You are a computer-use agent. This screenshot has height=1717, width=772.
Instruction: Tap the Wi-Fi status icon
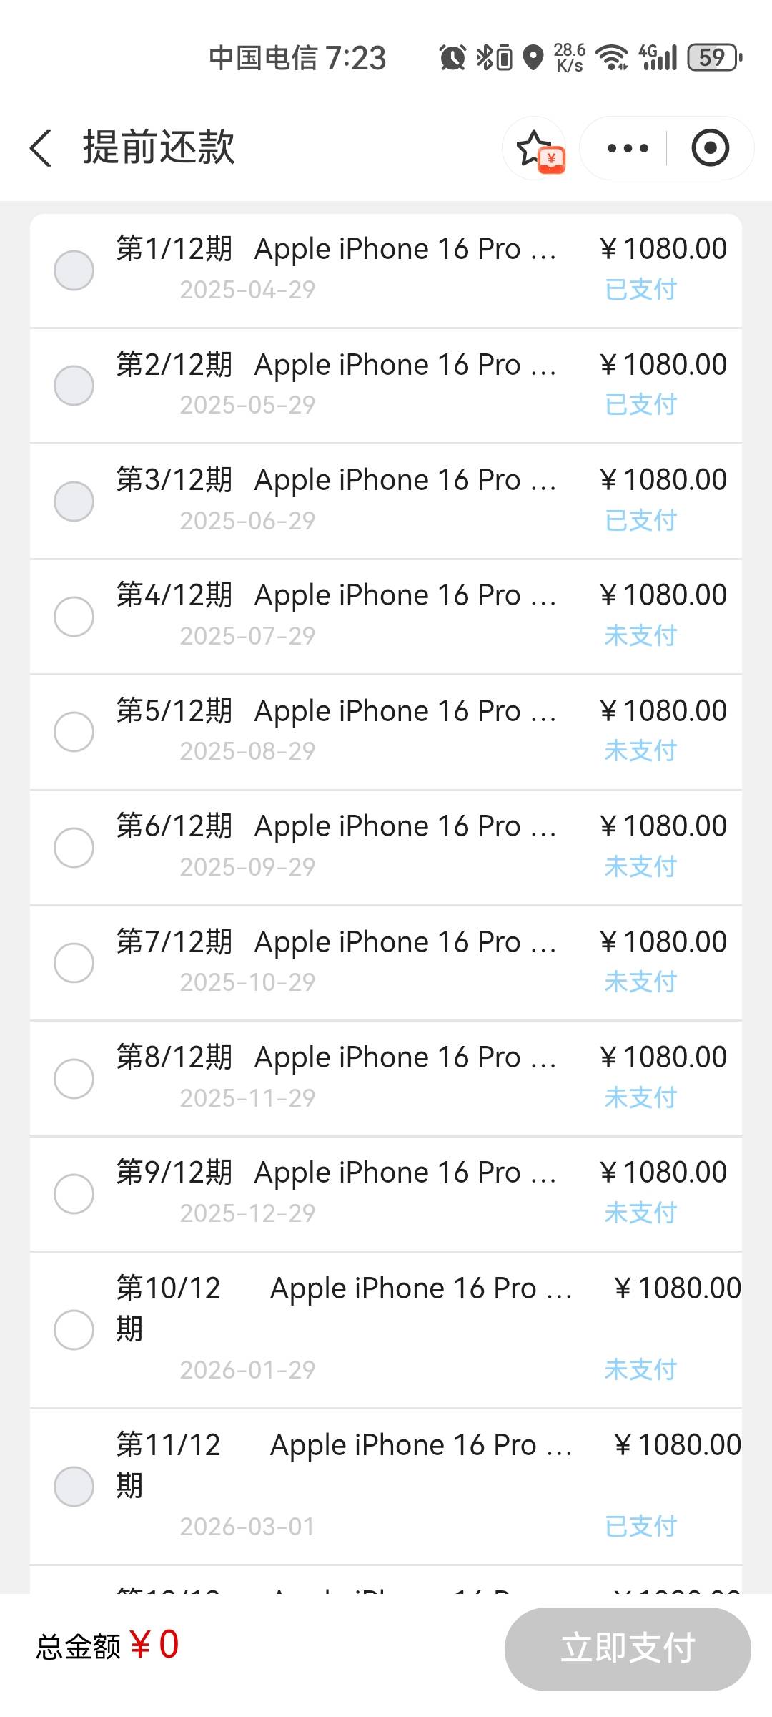613,57
